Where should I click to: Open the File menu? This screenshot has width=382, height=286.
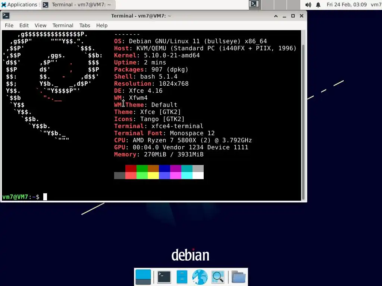click(x=9, y=26)
